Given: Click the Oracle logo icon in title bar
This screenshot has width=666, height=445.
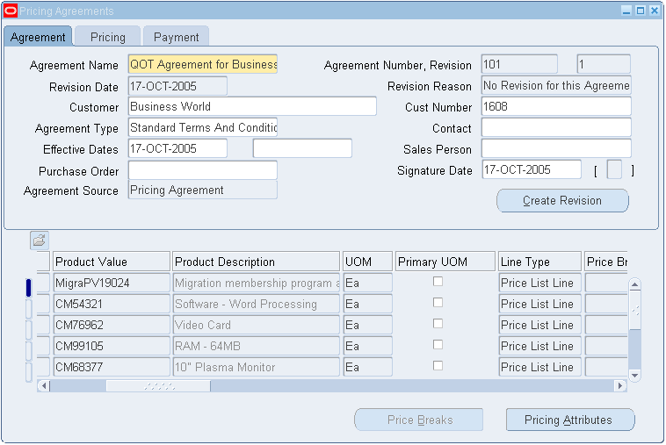Looking at the screenshot, I should [11, 11].
